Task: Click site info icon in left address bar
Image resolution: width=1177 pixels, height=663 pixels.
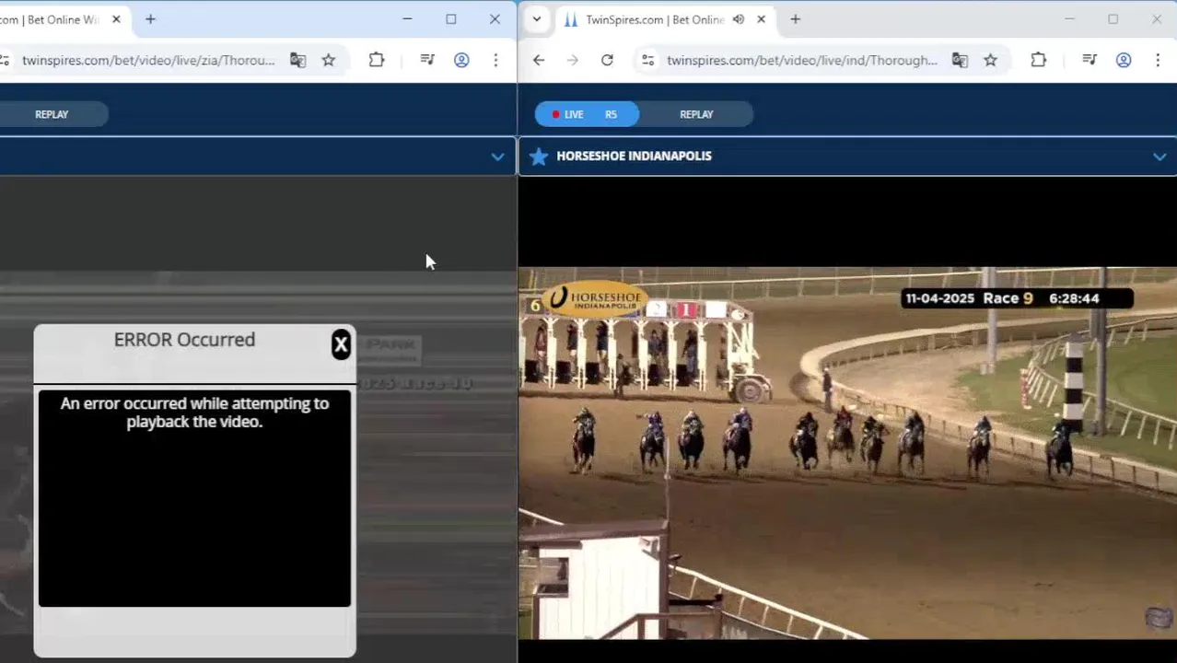Action: 5,60
